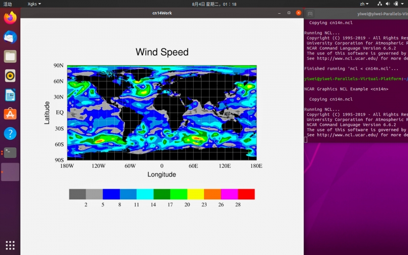Open the Help icon in the dock
408x255 pixels.
point(10,134)
